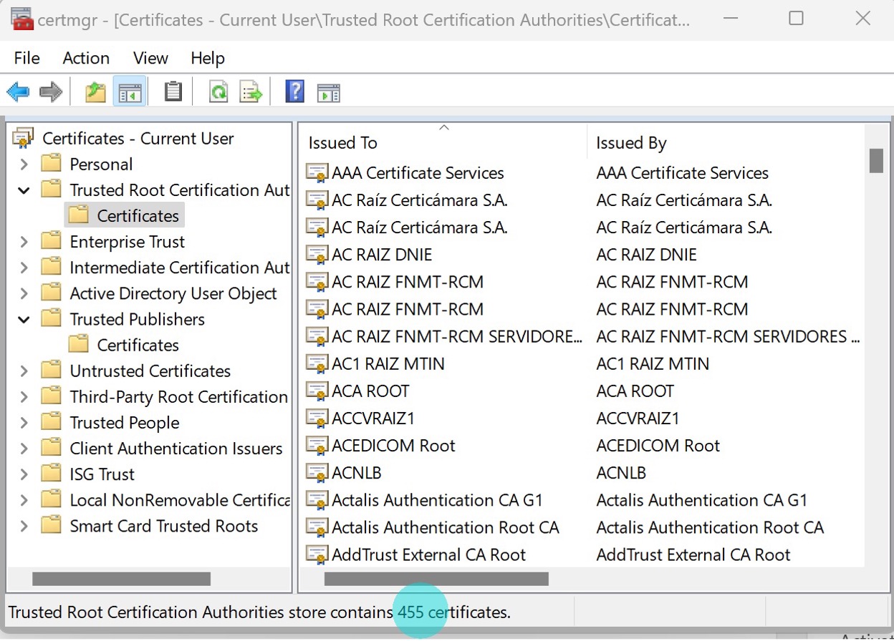Click the horizontal scrollbar of certificate list
Viewport: 894px width, 641px height.
pyautogui.click(x=436, y=579)
